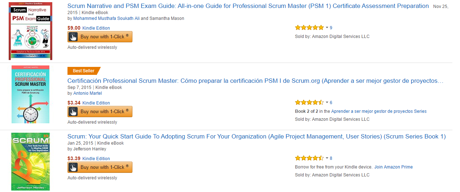Open the green SCRUM book cover by Jefferson Hanley
The height and width of the screenshot is (192, 460).
[x=30, y=162]
